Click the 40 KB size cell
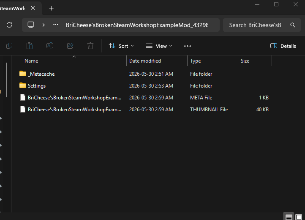Screen dimensions: 305x220 [x=262, y=110]
